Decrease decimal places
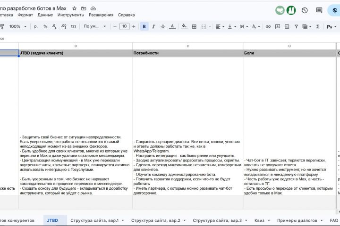Image resolution: width=340 pixels, height=226 pixels. click(54, 26)
